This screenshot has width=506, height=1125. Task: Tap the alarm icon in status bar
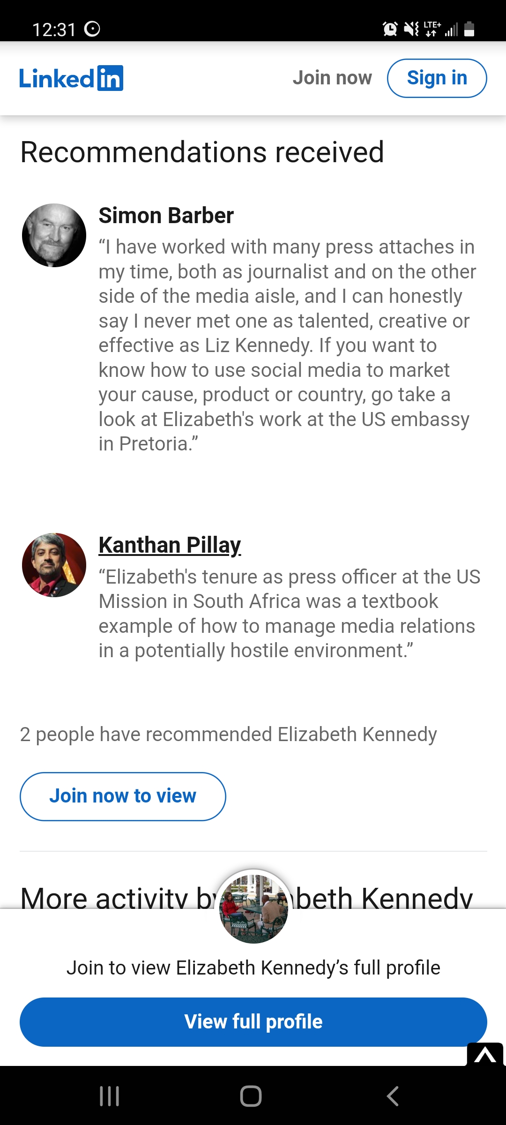390,29
